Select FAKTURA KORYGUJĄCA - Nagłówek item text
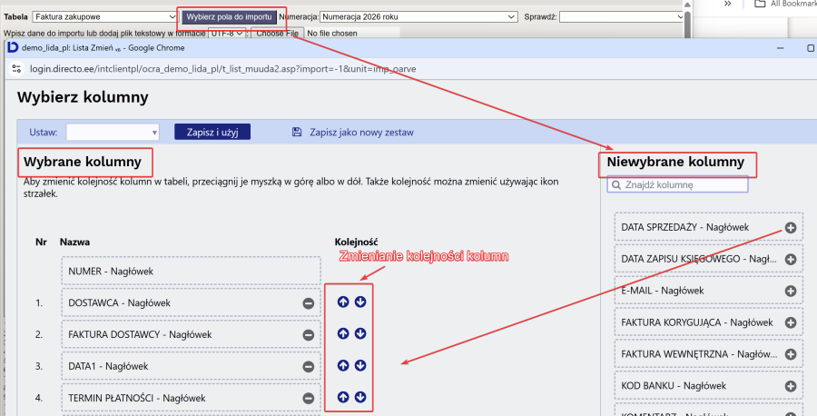The height and width of the screenshot is (416, 817). tap(697, 322)
